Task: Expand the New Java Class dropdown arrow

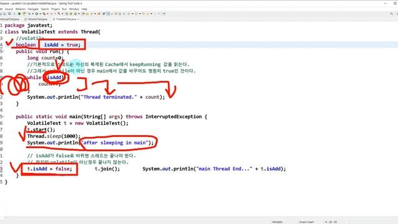Action: click(x=79, y=14)
